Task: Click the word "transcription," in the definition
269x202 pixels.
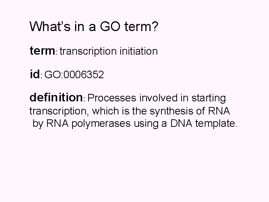Action: (x=59, y=111)
